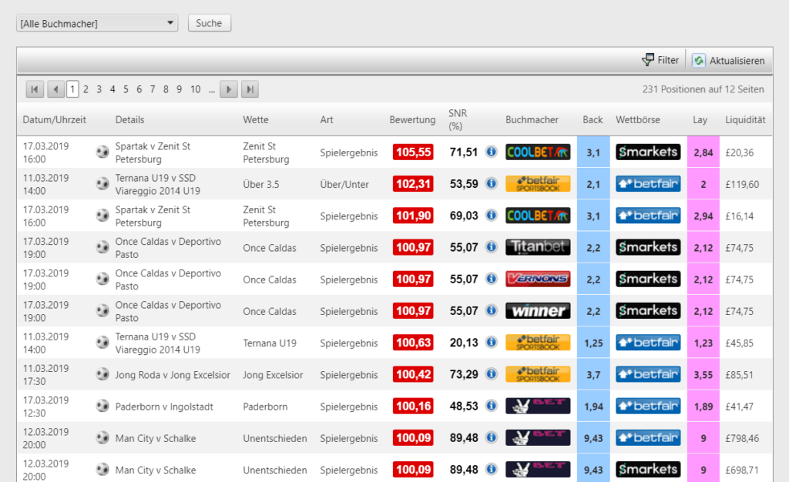Open info icon for 73,29 SNR row
Image resolution: width=789 pixels, height=482 pixels.
[x=492, y=374]
